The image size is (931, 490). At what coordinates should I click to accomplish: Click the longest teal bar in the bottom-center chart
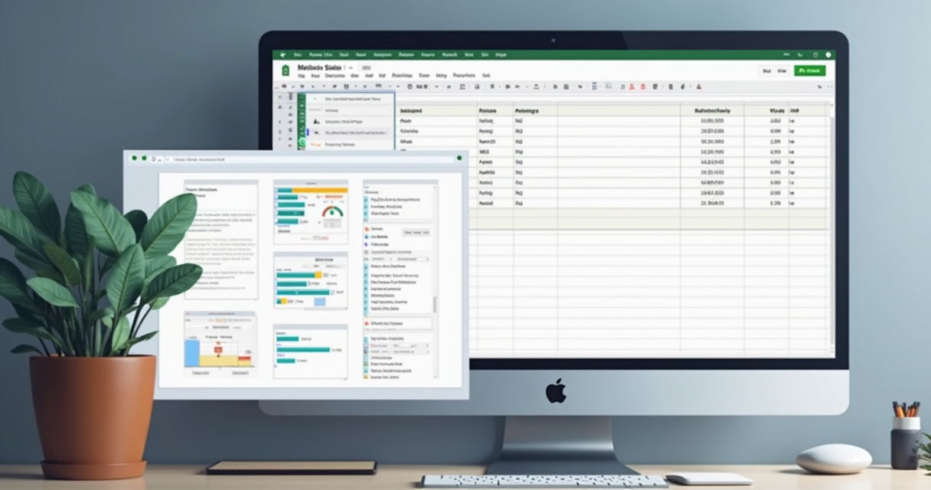pyautogui.click(x=303, y=350)
